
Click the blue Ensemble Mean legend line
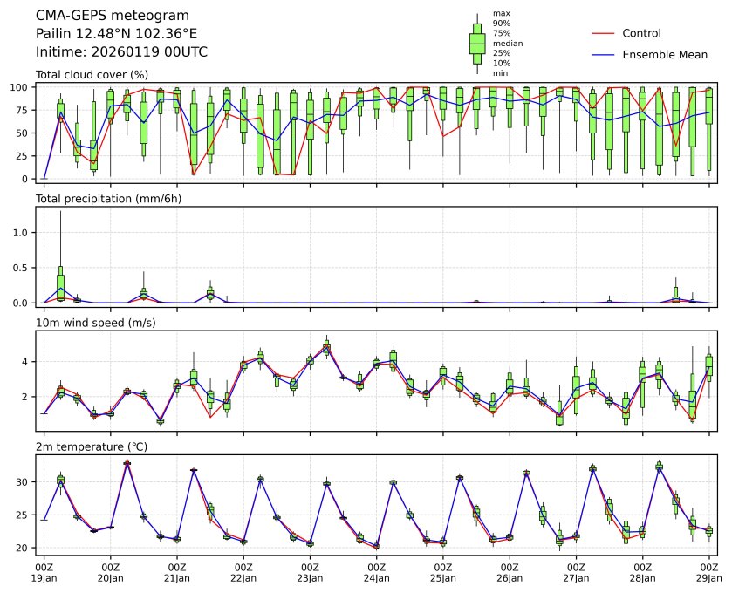coord(604,55)
